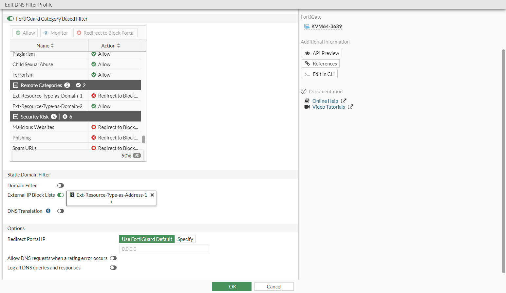
Task: Select the Child Sexual Abuse category row
Action: tap(76, 64)
